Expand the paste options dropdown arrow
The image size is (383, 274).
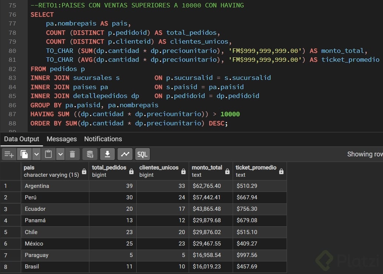point(61,154)
